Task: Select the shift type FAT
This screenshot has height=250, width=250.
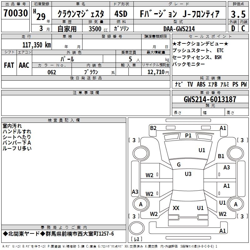Action: (x=9, y=65)
